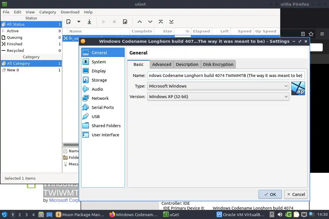329x219 pixels.
Task: Click uGet new download toolbar icon
Action: pos(69,22)
